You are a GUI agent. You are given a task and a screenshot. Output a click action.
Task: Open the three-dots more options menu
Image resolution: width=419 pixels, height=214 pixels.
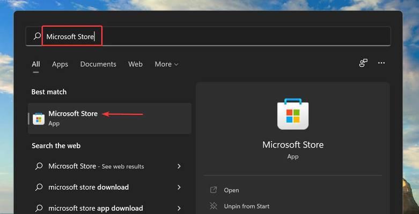[x=381, y=63]
